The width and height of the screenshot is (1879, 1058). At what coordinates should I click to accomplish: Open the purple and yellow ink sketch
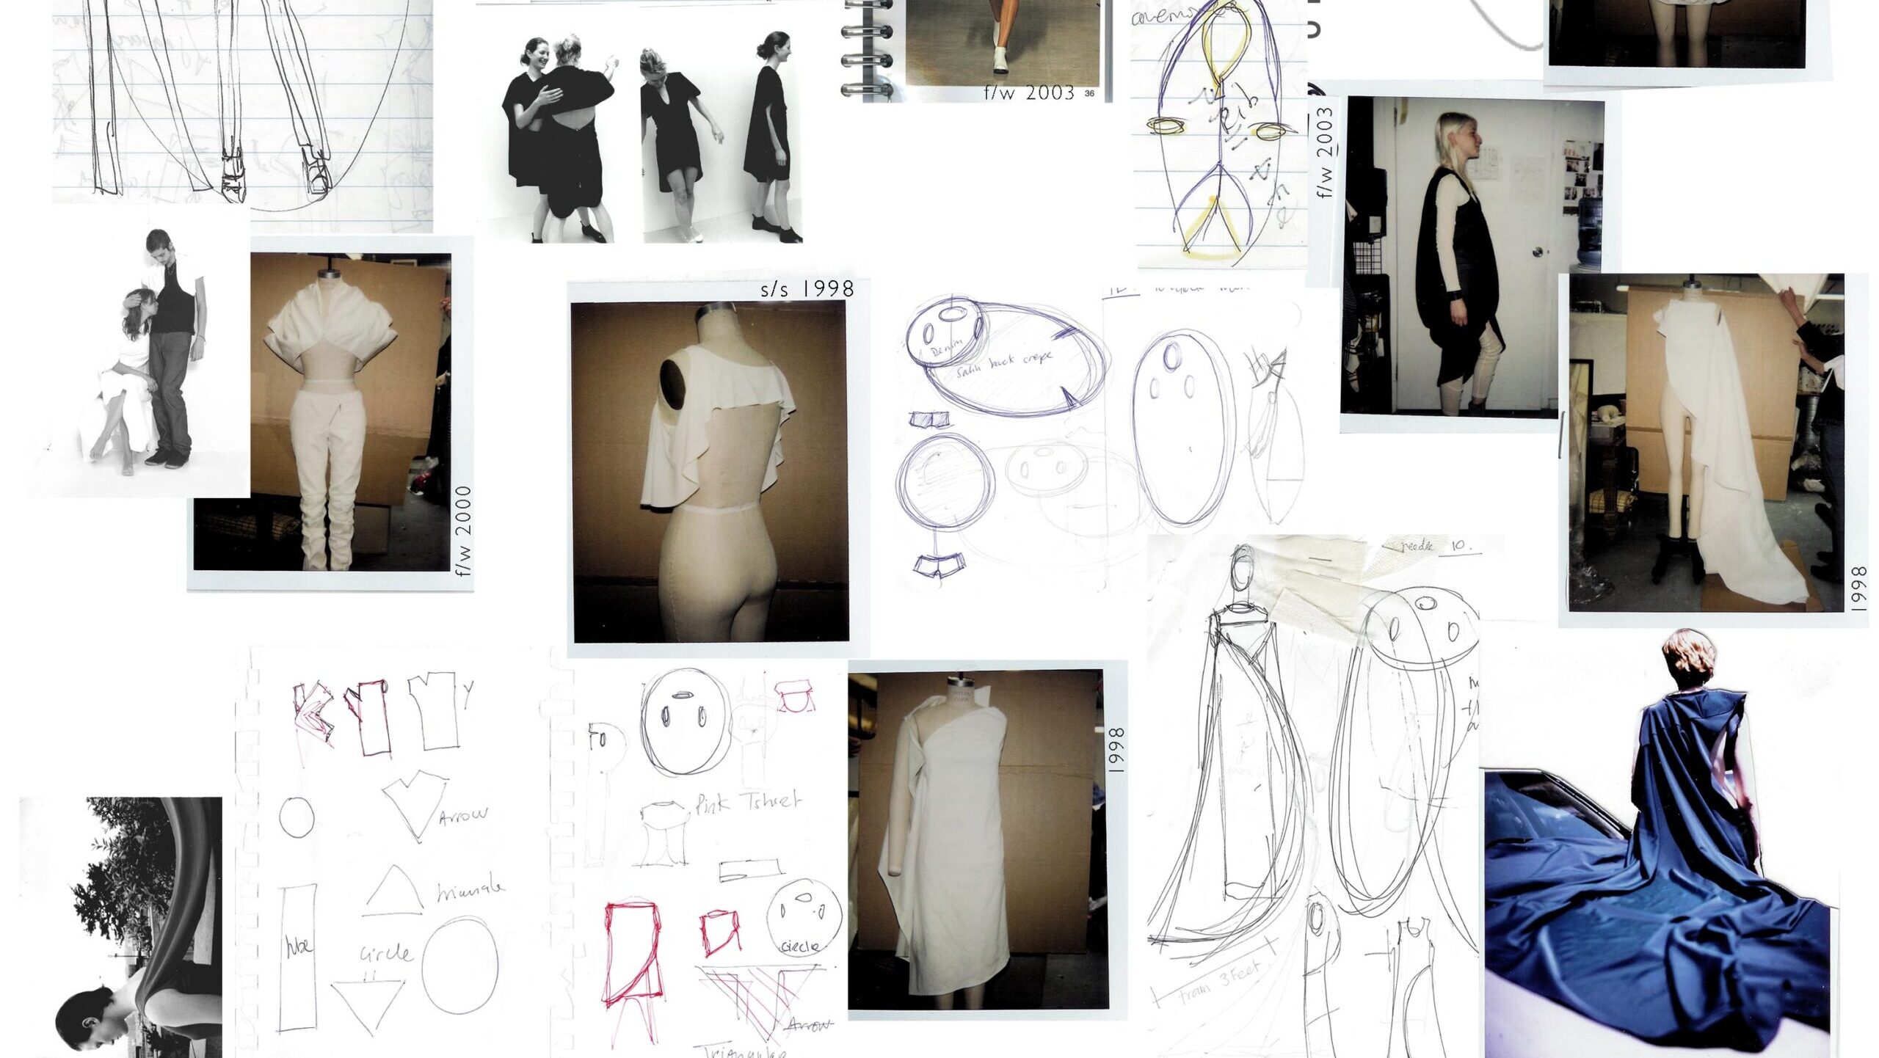(1218, 136)
